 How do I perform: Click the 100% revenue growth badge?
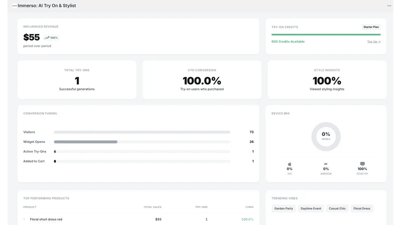[x=51, y=38]
